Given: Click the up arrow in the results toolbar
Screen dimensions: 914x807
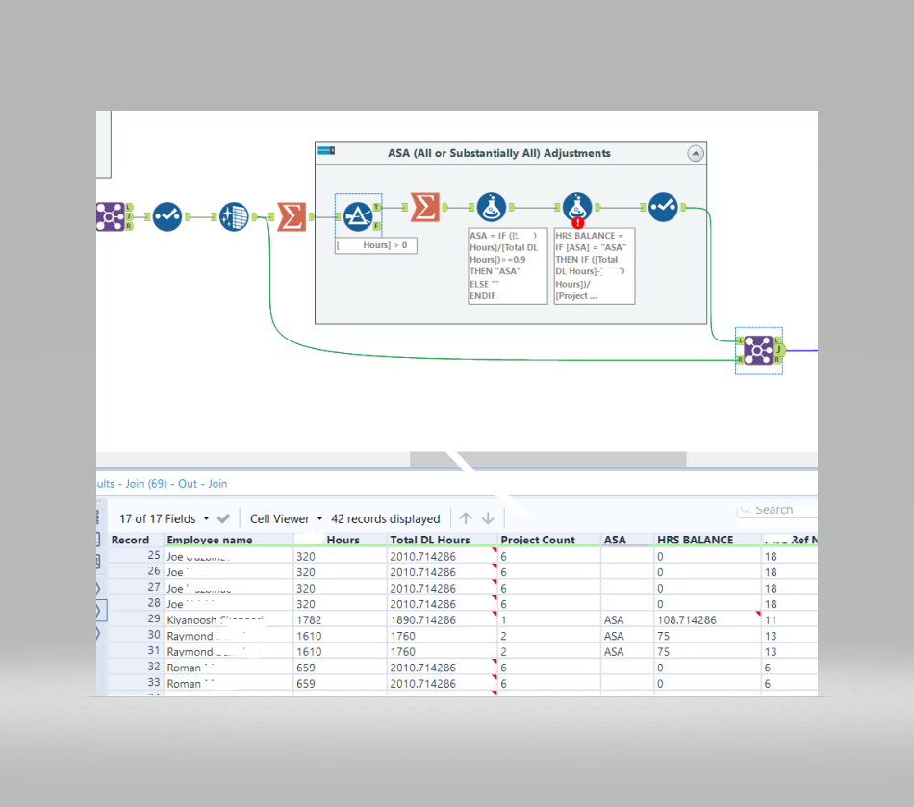Looking at the screenshot, I should point(466,517).
